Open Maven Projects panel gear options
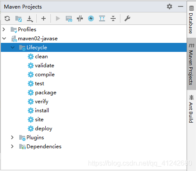196x171 pixels. [x=170, y=6]
